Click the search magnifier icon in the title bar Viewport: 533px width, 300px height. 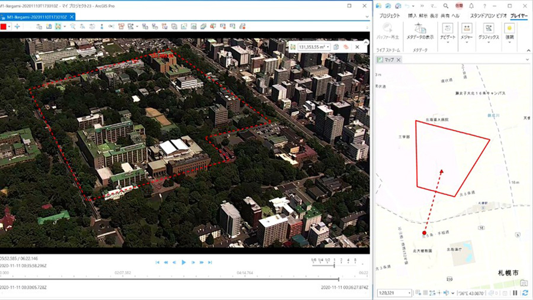[445, 6]
